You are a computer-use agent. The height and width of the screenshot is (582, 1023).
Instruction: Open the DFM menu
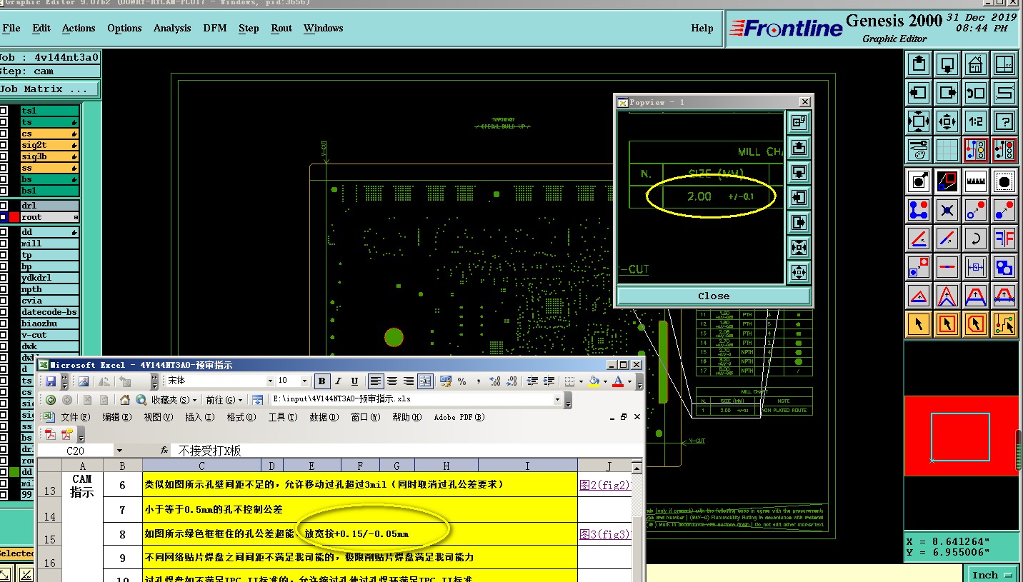214,28
